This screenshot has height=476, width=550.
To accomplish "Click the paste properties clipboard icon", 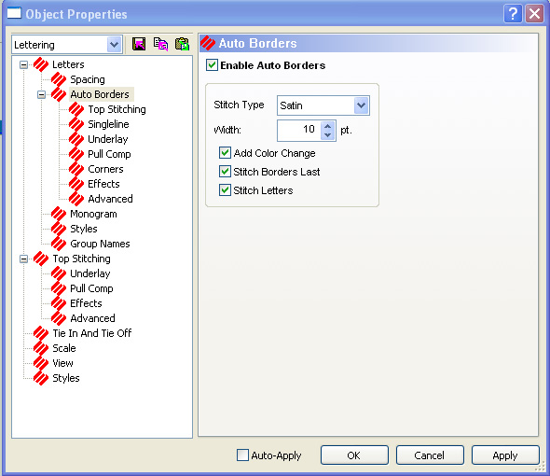I will coord(182,44).
